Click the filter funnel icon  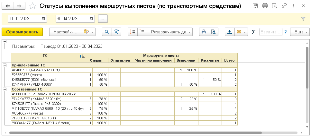tap(303, 19)
